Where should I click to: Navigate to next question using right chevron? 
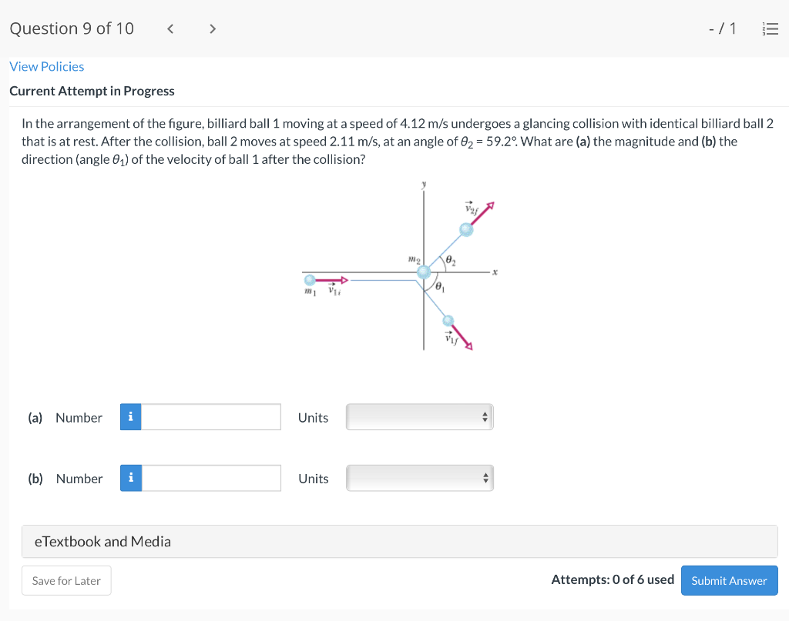pos(212,28)
